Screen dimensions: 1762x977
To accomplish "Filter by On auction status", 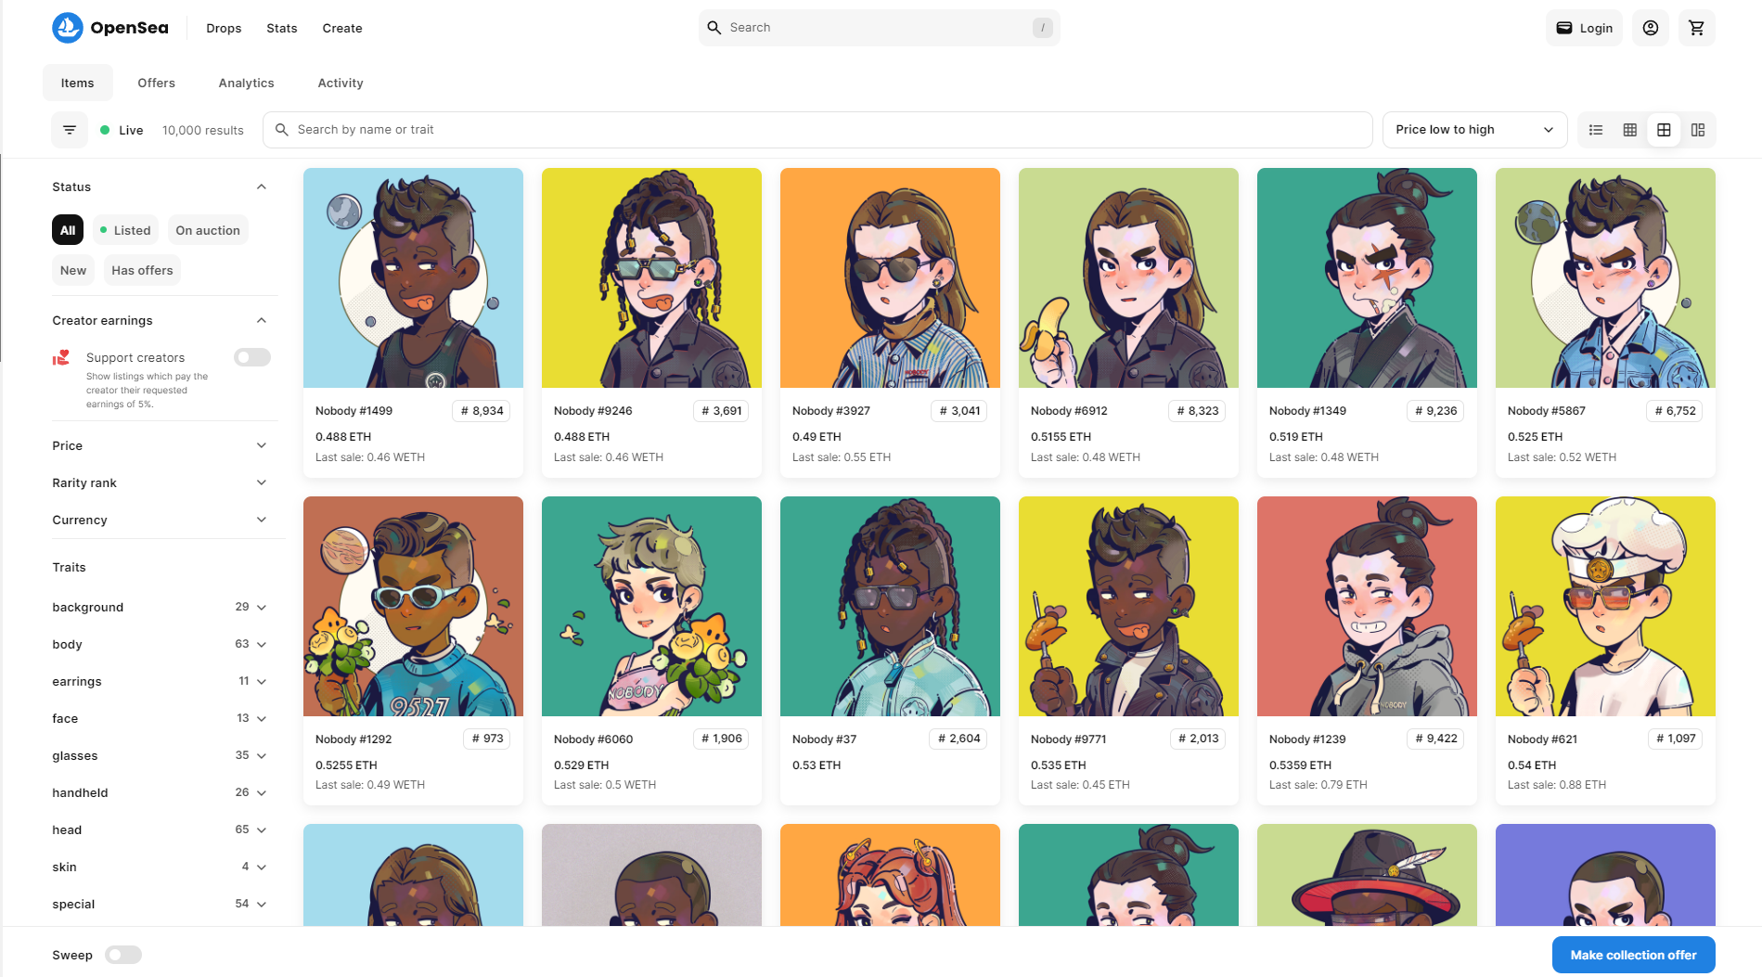I will (208, 230).
